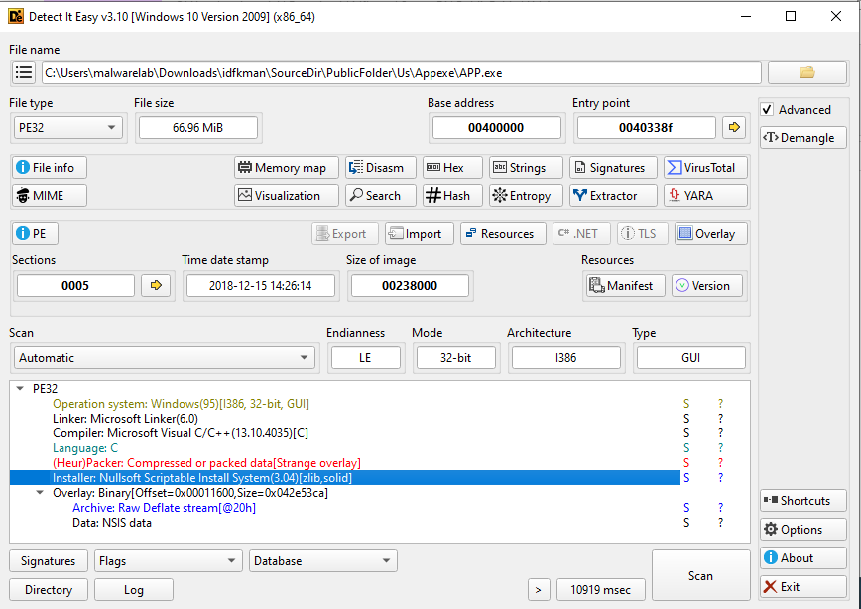Viewport: 861px width, 609px height.
Task: Open the Disasm view
Action: 381,168
